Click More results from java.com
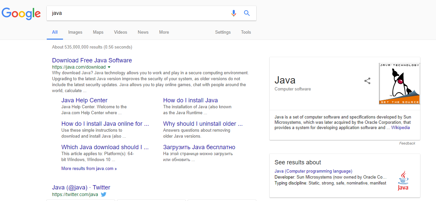Screen dimensions: 436x201 [89, 169]
